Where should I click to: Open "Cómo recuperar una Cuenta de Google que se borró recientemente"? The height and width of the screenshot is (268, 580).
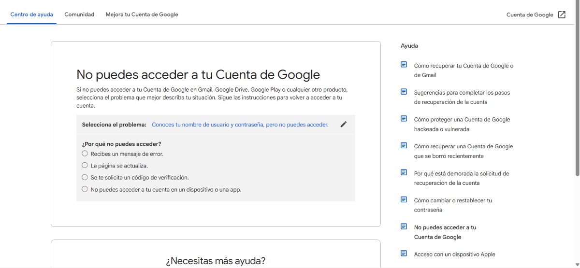(464, 152)
